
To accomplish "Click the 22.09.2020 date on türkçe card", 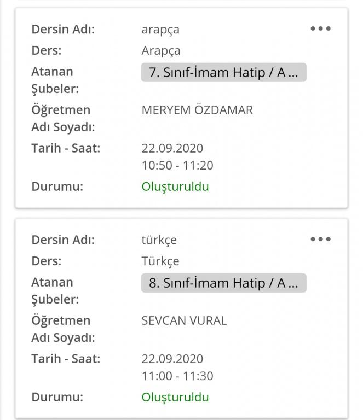I will (172, 359).
